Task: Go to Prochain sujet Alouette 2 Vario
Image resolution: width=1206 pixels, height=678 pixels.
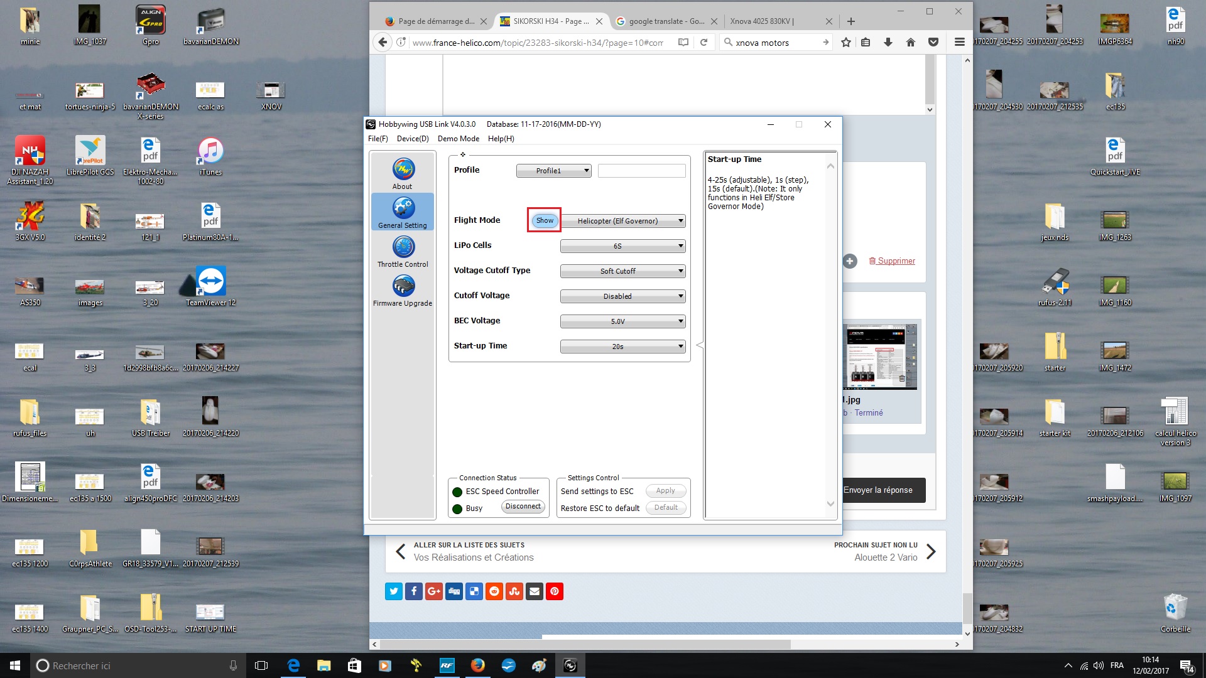Action: coord(885,552)
